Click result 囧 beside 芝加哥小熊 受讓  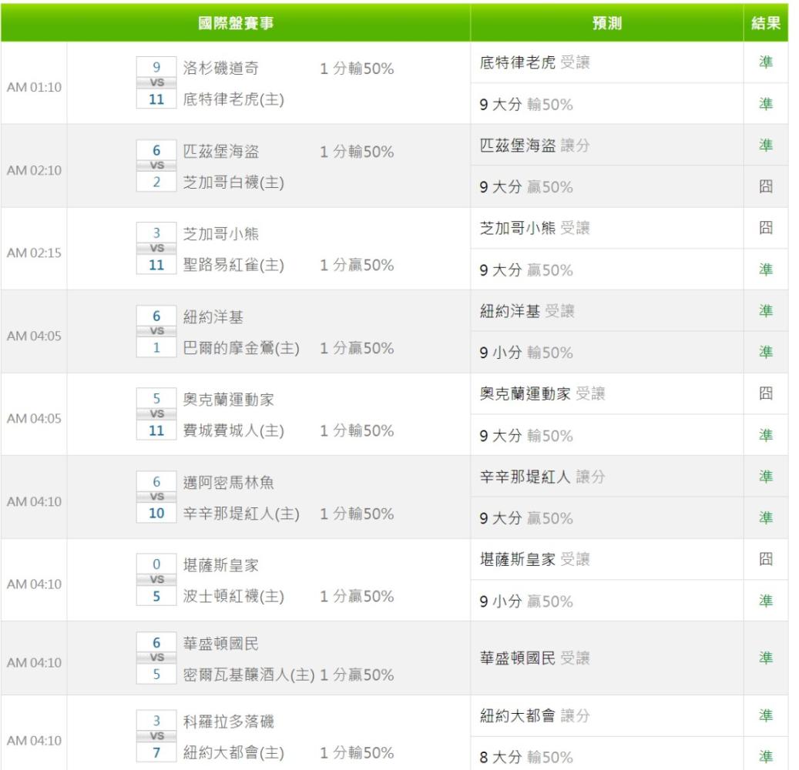click(x=765, y=227)
